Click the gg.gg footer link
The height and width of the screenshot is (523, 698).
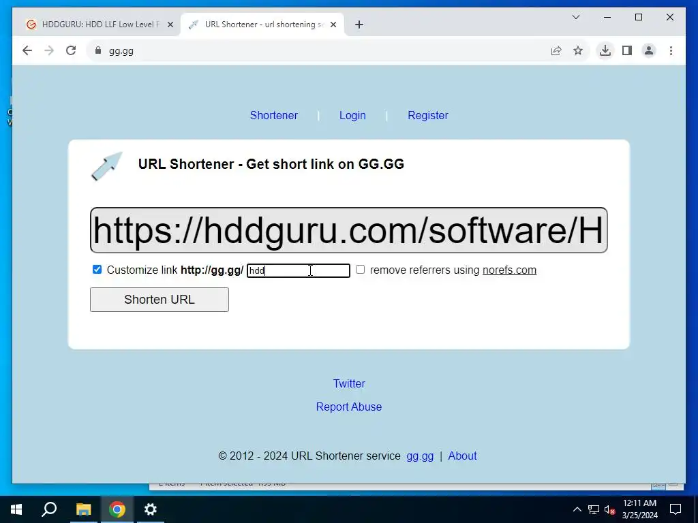[x=420, y=456]
